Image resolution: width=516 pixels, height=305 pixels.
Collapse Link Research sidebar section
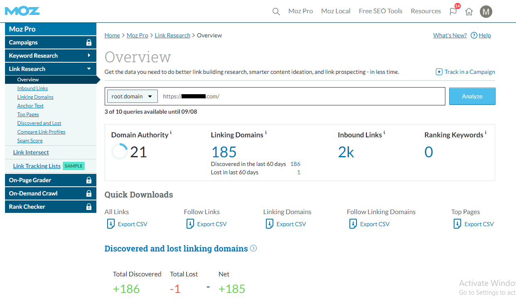click(51, 69)
